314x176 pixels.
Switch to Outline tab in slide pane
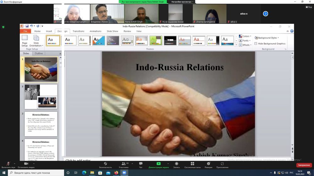click(39, 53)
